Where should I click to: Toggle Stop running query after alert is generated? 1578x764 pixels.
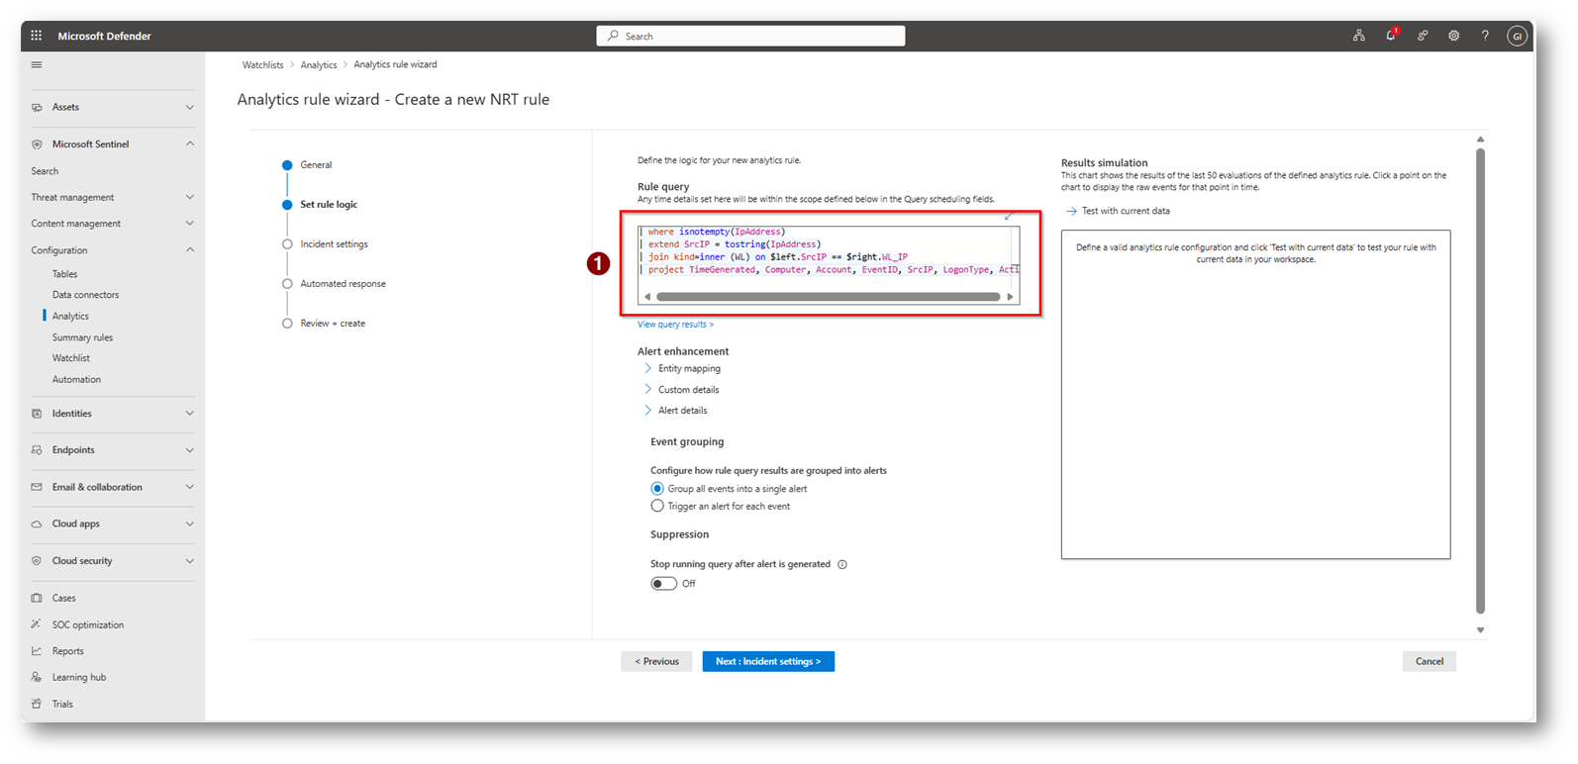pos(663,584)
